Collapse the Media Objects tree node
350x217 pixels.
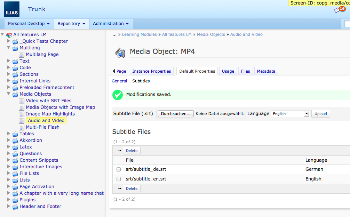click(9, 94)
